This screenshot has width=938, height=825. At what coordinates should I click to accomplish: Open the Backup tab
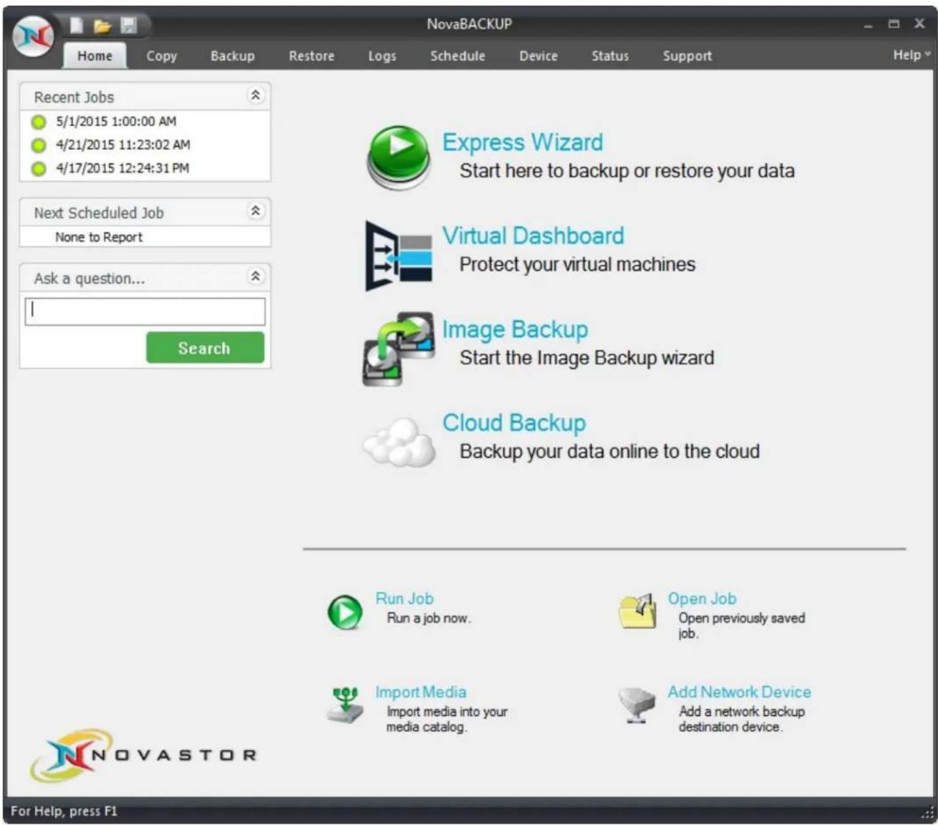[233, 56]
